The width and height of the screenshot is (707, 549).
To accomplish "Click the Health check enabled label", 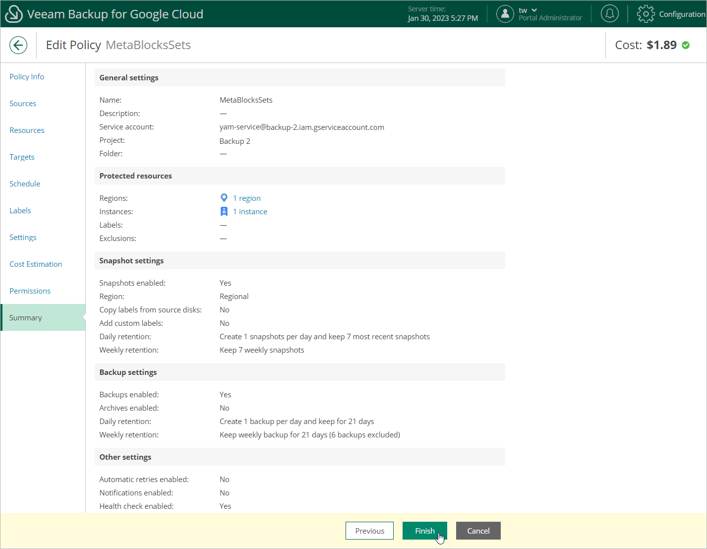I will (x=136, y=506).
